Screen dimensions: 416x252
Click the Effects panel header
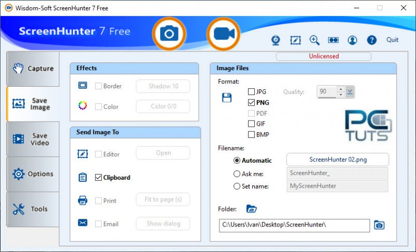(x=134, y=69)
